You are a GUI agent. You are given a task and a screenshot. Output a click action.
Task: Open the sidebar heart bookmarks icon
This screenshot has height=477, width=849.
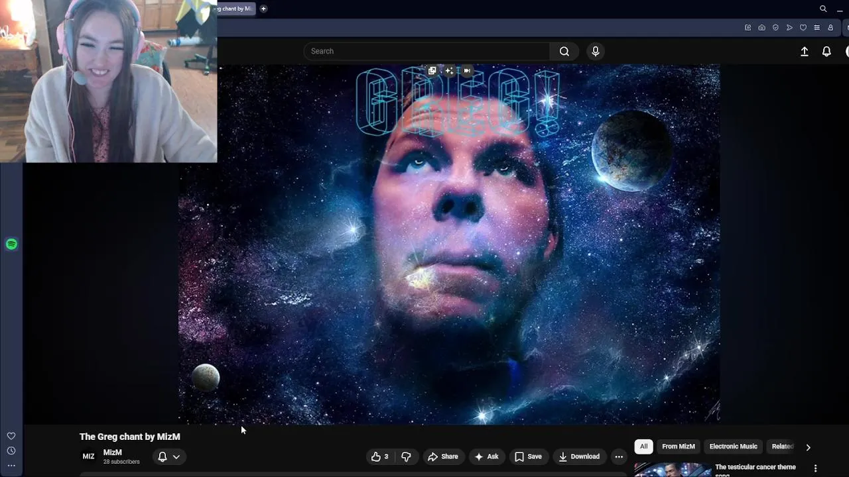[11, 436]
